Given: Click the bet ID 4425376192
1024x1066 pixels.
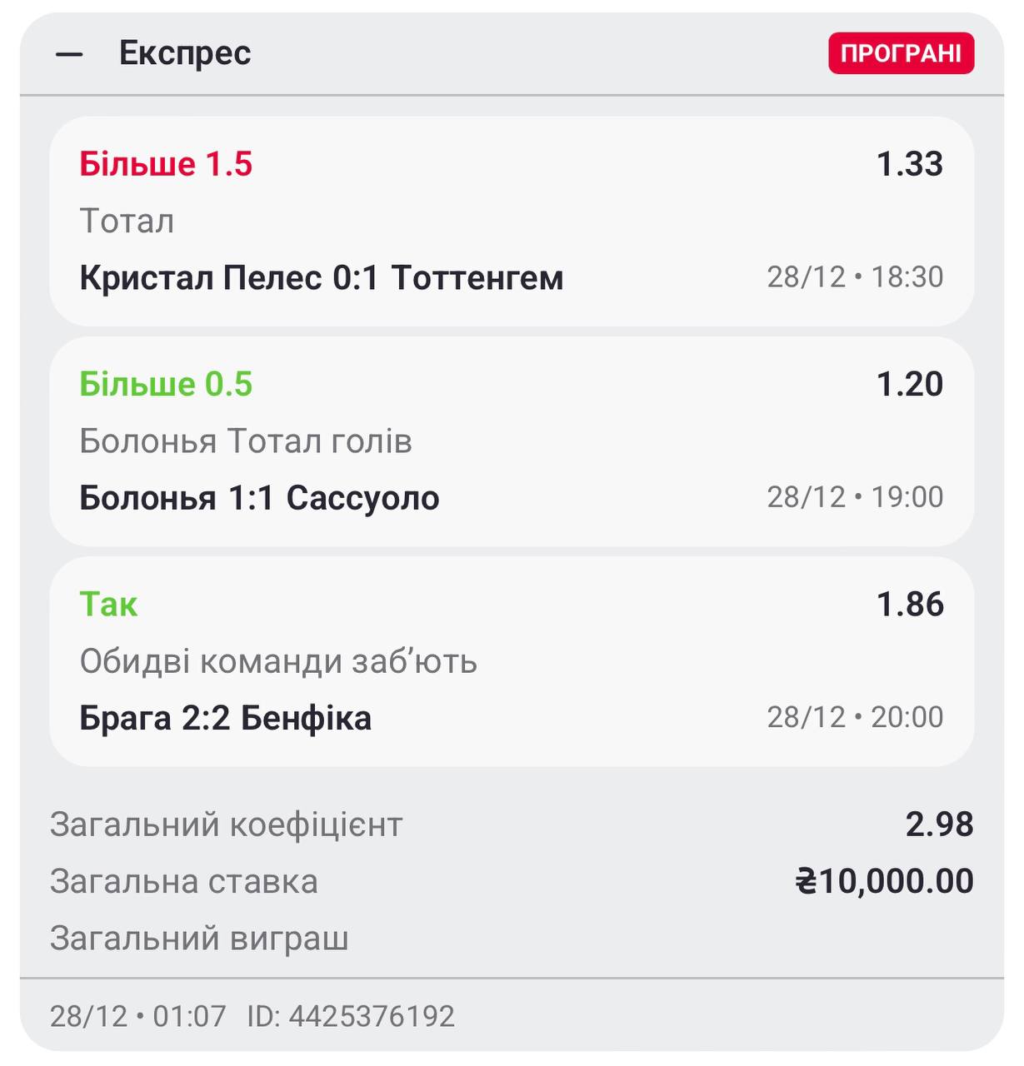Looking at the screenshot, I should (x=351, y=1017).
